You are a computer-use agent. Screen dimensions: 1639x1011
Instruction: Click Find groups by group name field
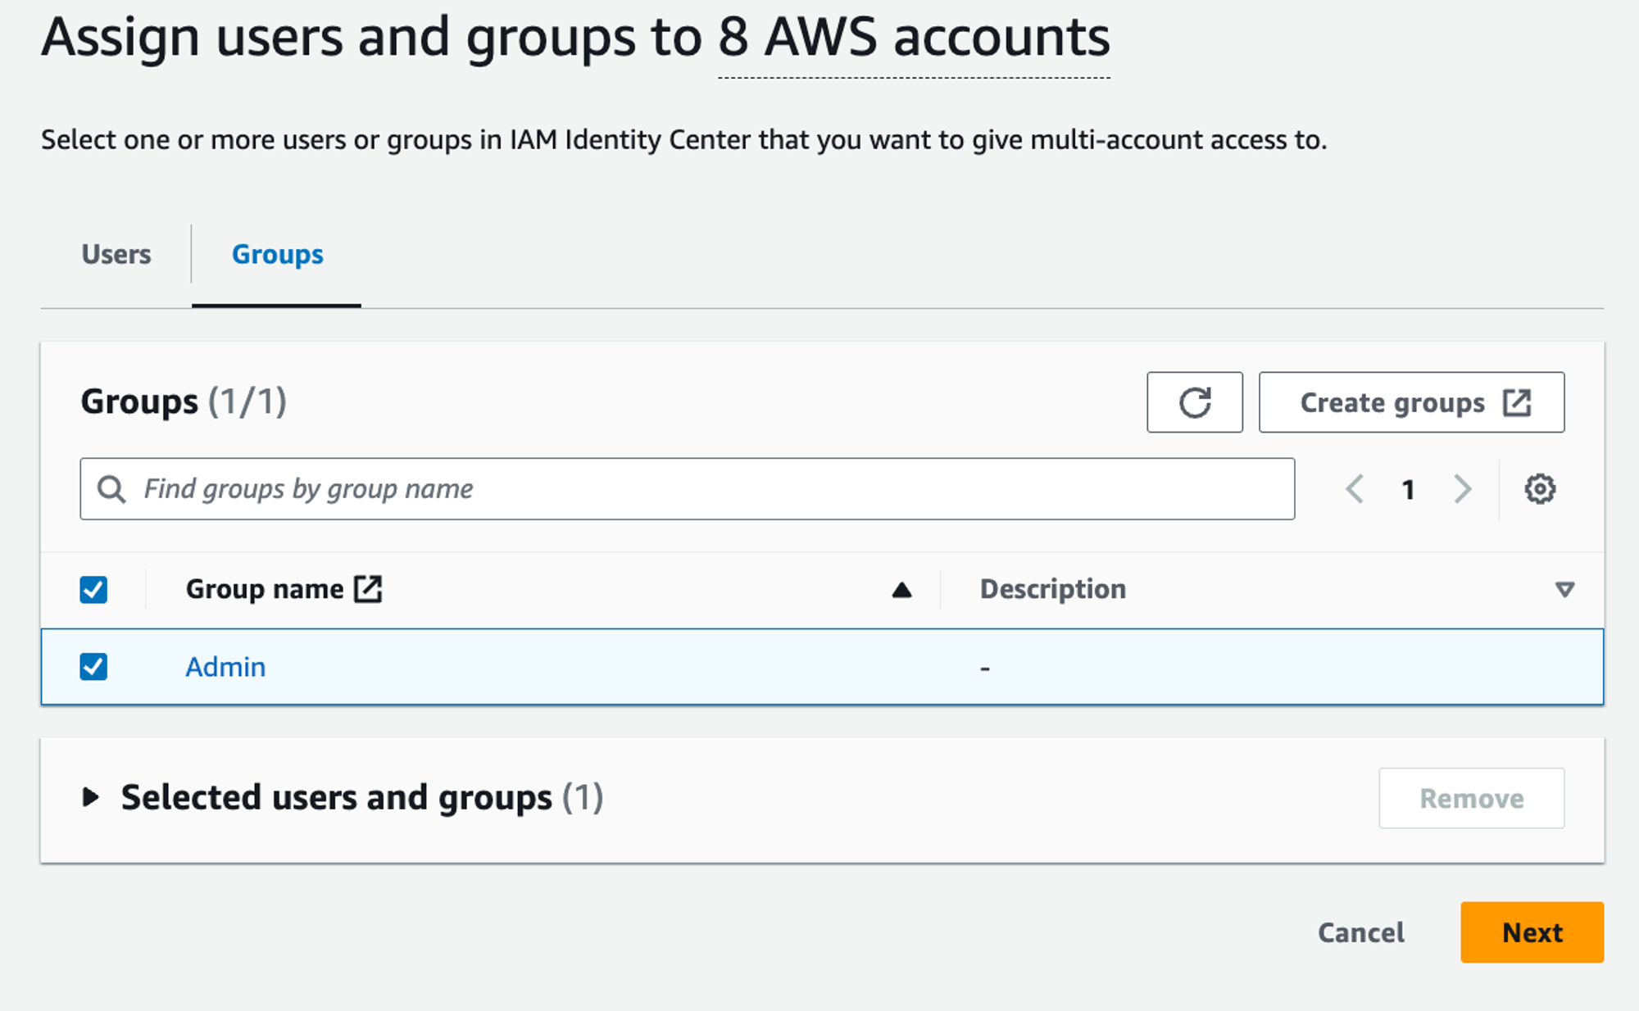click(705, 489)
